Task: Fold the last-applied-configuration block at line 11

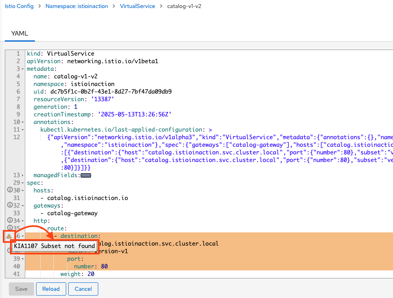Action: pyautogui.click(x=22, y=130)
